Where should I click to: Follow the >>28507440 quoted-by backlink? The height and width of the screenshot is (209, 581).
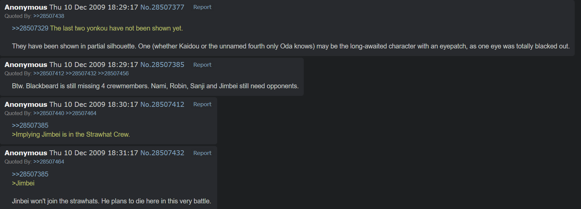[x=49, y=113]
